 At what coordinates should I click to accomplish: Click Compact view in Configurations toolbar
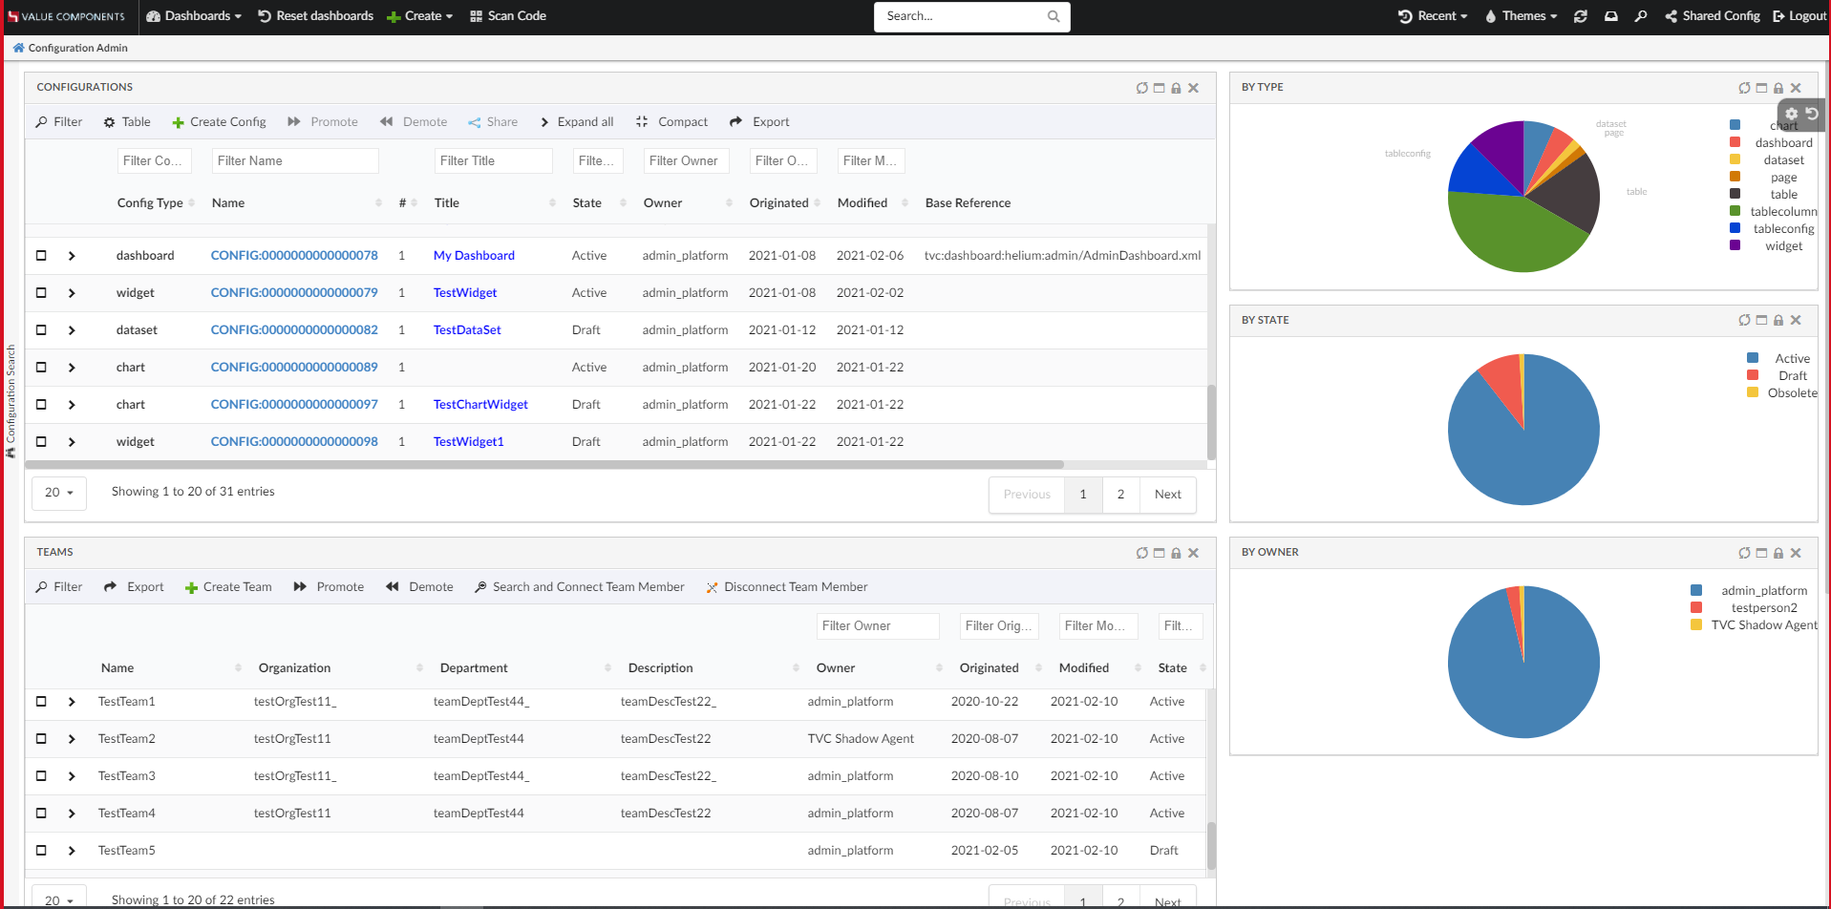[x=672, y=122]
